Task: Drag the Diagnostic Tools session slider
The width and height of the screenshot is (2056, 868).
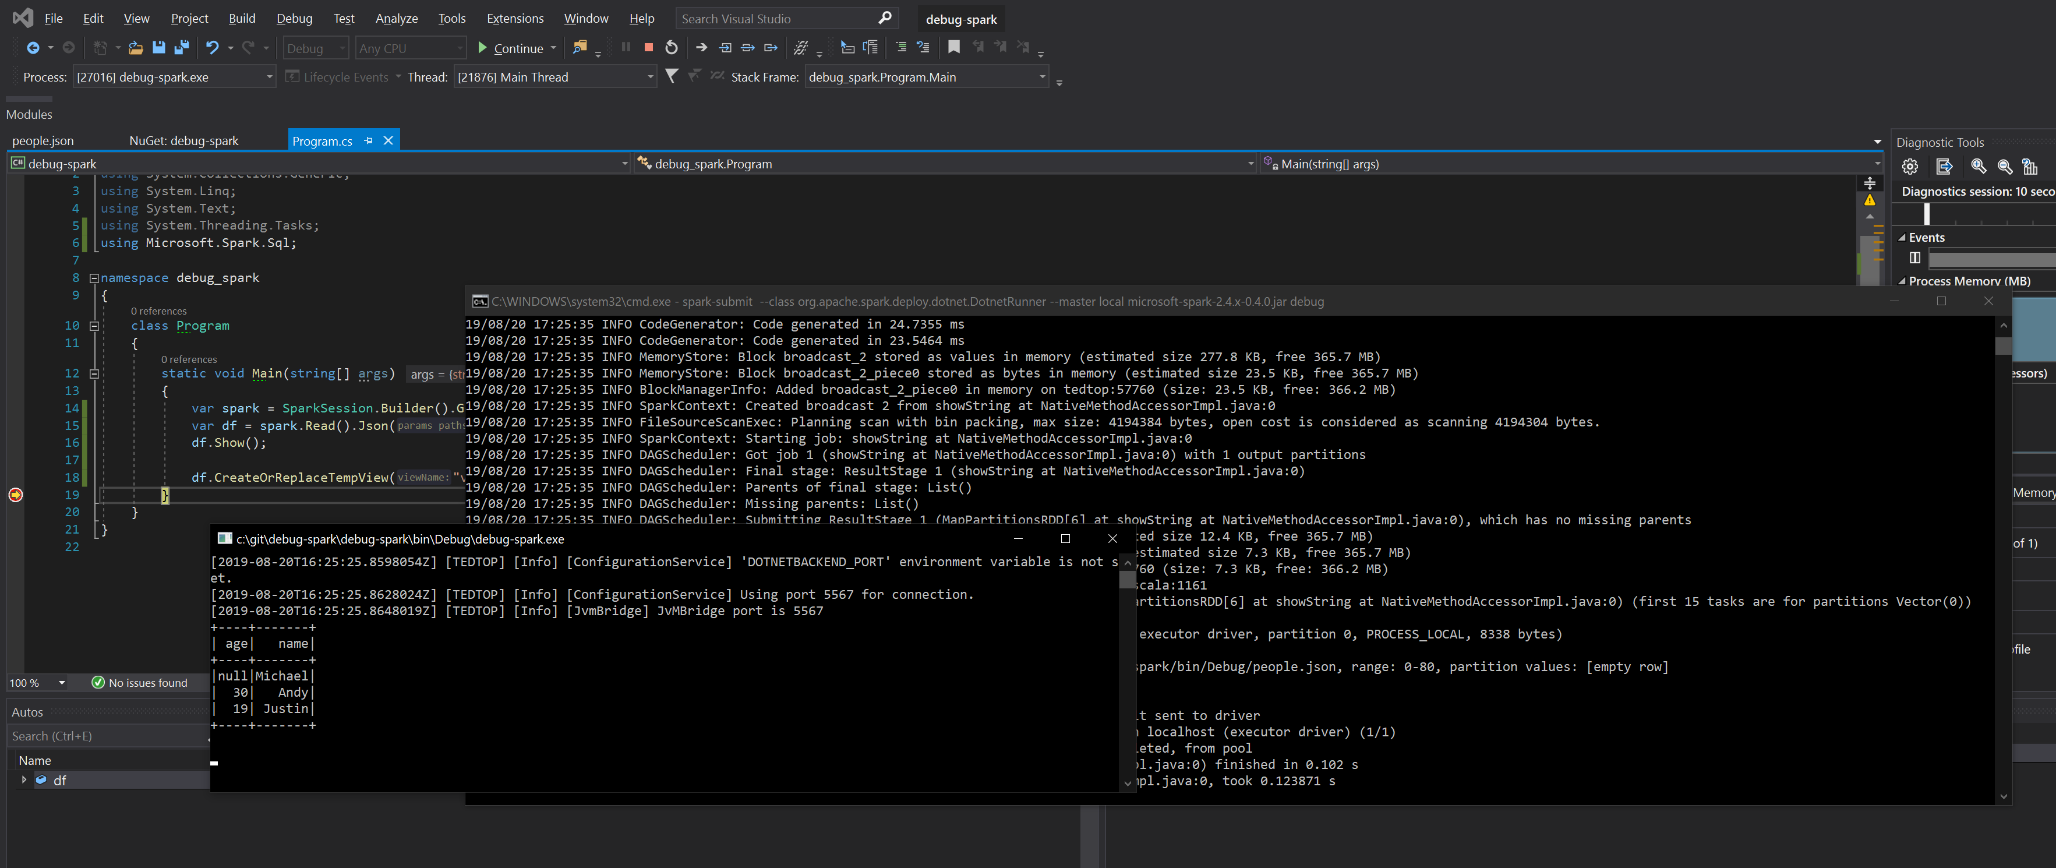Action: tap(1927, 215)
